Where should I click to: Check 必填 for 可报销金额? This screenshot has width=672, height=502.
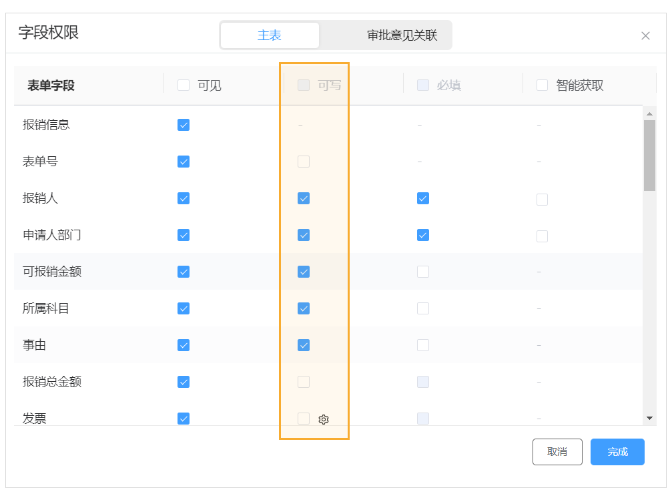tap(422, 272)
